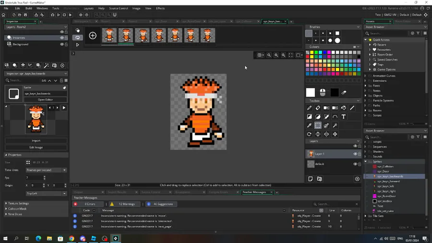Toggle visibility of default layer

click(355, 164)
